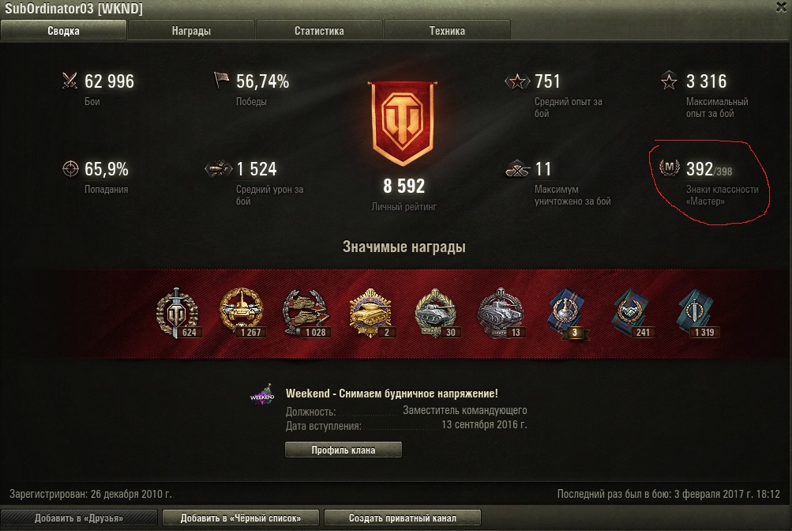Click the sword medal with count 624
This screenshot has height=531, width=792.
[178, 313]
